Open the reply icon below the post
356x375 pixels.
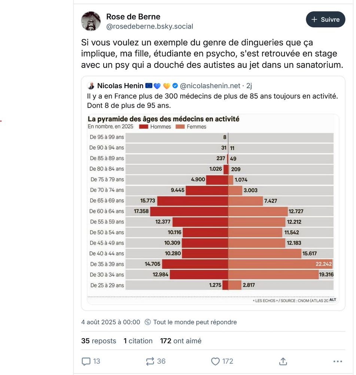(x=85, y=361)
